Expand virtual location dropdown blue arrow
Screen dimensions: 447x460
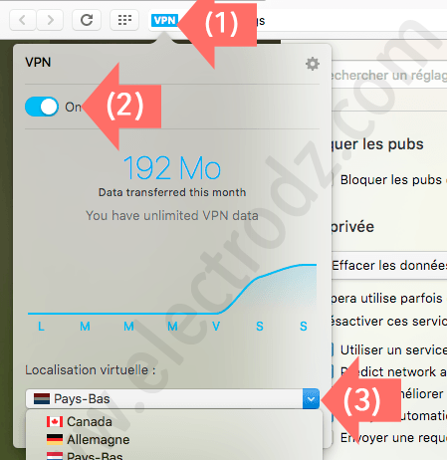311,398
